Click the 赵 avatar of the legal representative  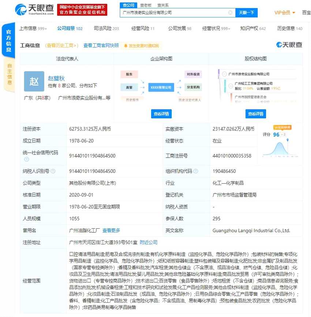[x=34, y=81]
